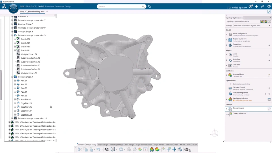
Task: Delete Thickness Control with trash icon
Action: tap(269, 88)
